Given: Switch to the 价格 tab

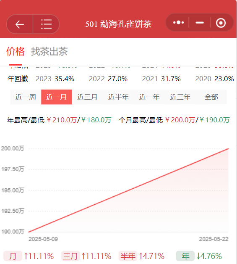Looking at the screenshot, I should click(x=16, y=51).
